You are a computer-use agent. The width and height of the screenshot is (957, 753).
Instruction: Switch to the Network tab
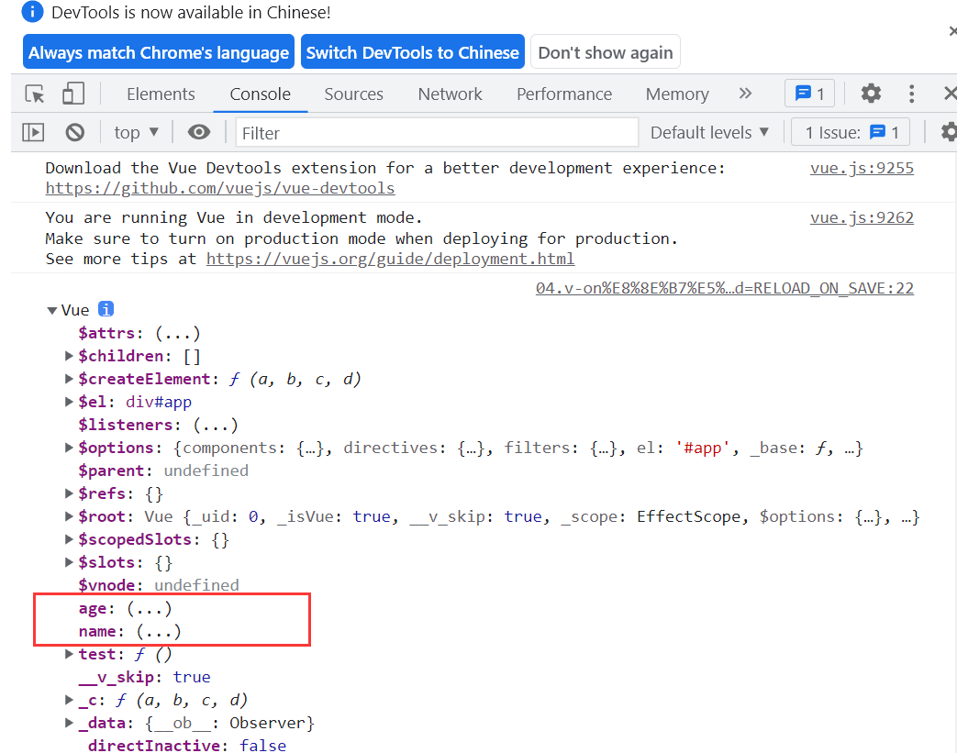click(450, 94)
